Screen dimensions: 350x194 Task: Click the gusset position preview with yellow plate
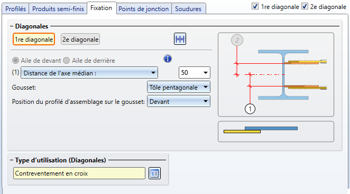pyautogui.click(x=276, y=131)
